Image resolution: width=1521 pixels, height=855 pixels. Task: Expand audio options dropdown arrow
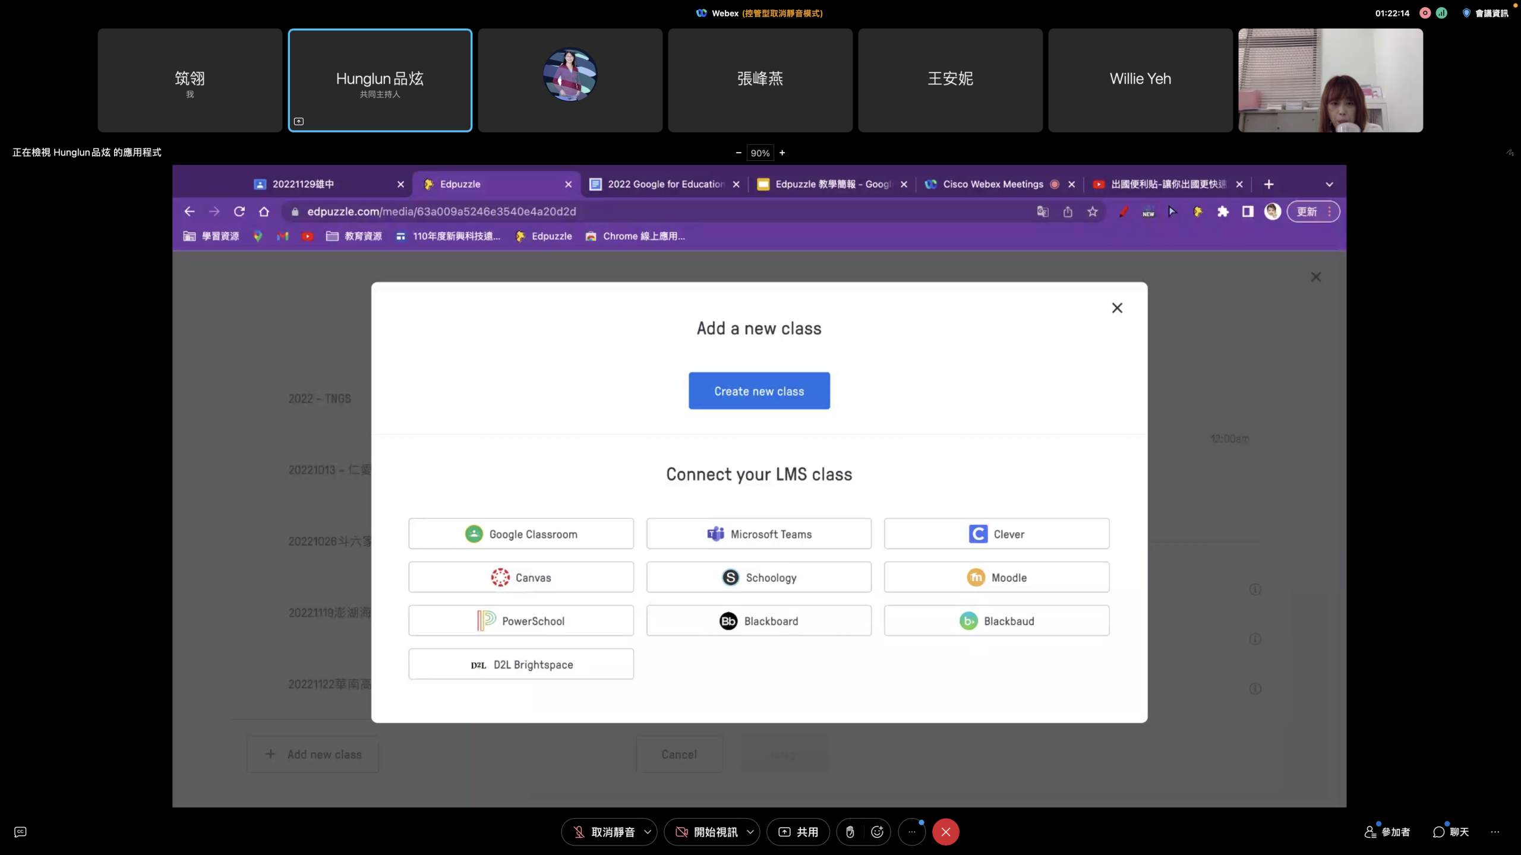coord(648,832)
